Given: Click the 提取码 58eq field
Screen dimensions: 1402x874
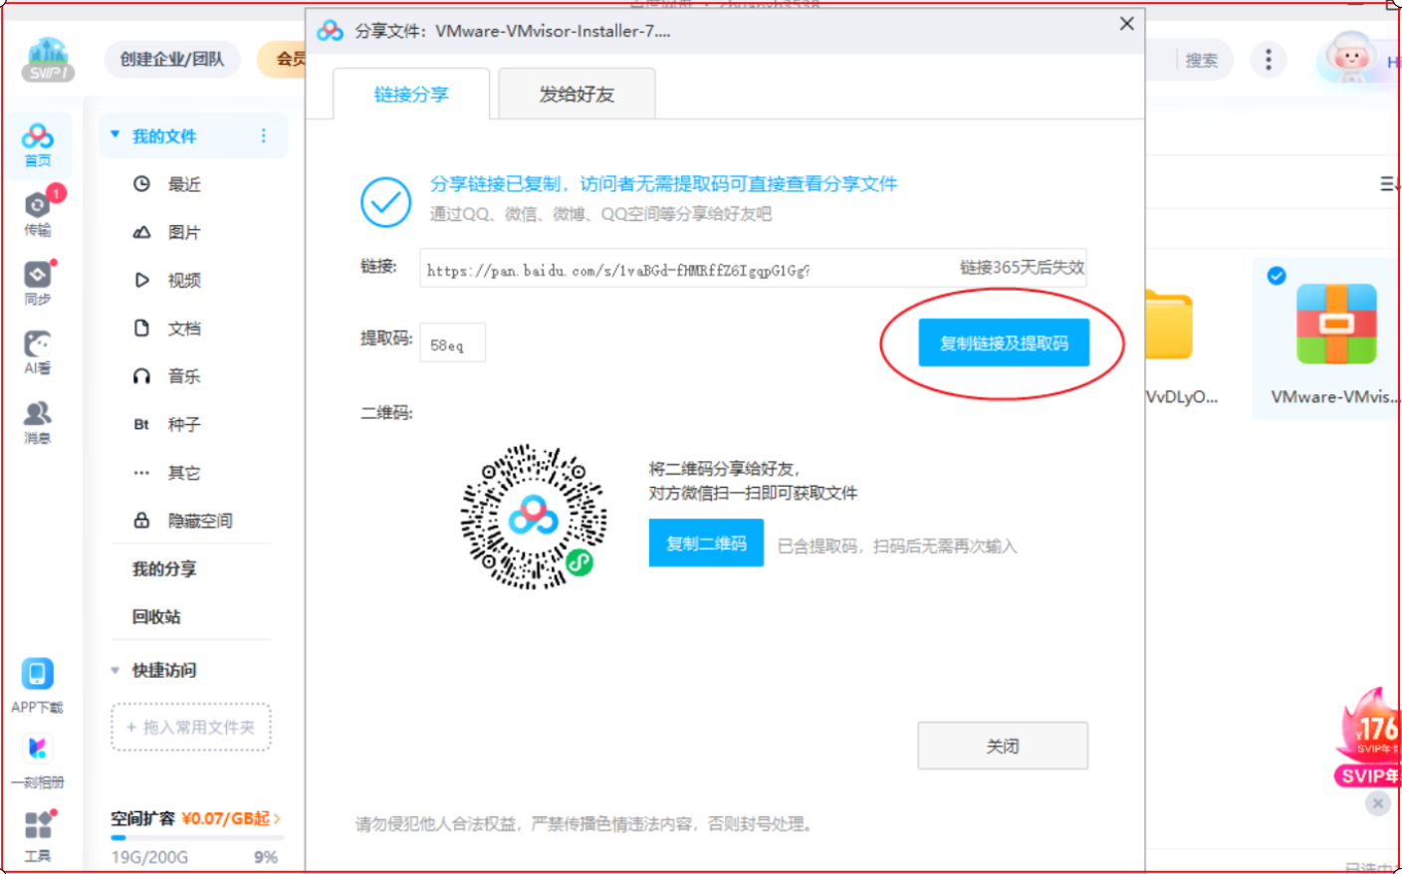Looking at the screenshot, I should coord(452,343).
